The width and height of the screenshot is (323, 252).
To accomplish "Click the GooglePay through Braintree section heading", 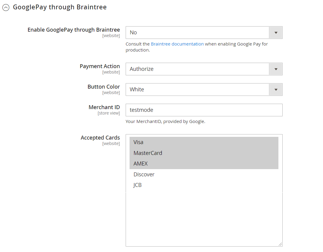I will pyautogui.click(x=60, y=7).
